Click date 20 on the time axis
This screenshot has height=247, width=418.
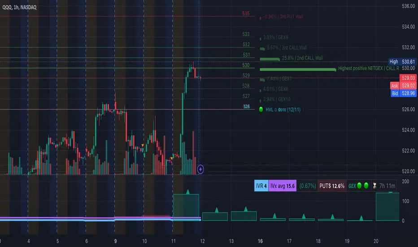coord(376,241)
